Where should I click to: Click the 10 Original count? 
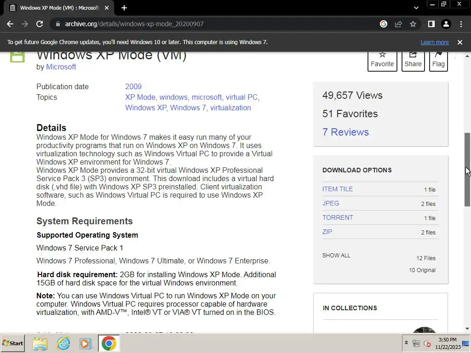click(422, 270)
